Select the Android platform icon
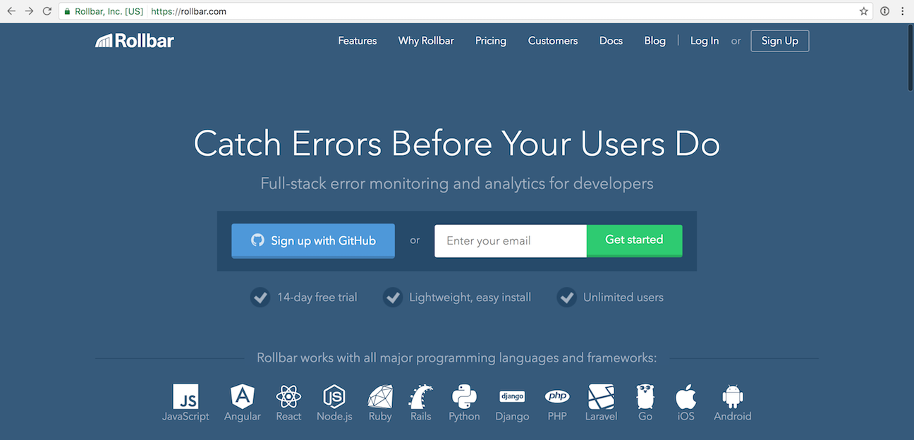The image size is (914, 440). pyautogui.click(x=731, y=396)
